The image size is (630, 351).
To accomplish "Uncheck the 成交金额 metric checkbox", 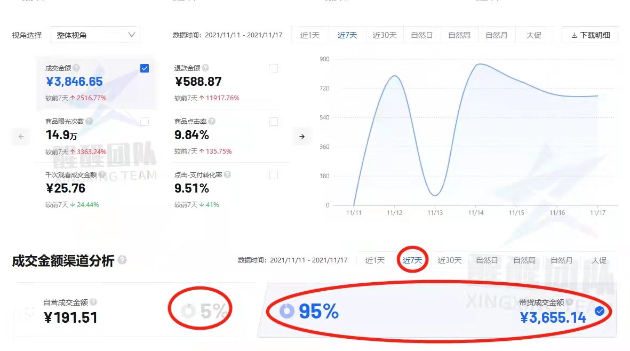I will click(x=145, y=68).
